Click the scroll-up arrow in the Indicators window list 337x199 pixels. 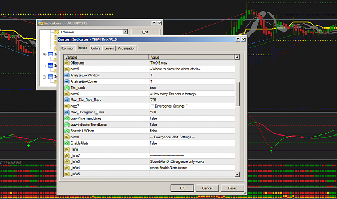(x=125, y=32)
